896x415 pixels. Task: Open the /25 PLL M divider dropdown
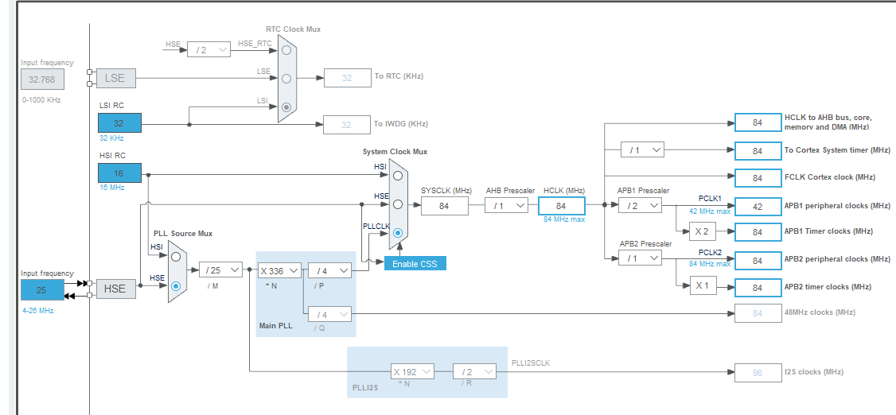coord(220,270)
